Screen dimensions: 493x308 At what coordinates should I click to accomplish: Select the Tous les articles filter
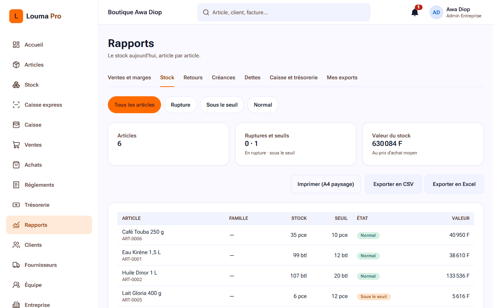coord(134,105)
